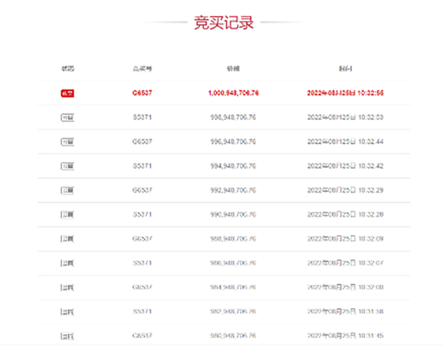Image resolution: width=443 pixels, height=346 pixels.
Task: Click bidder S5371 beside price 998,948,706.76
Action: [142, 118]
